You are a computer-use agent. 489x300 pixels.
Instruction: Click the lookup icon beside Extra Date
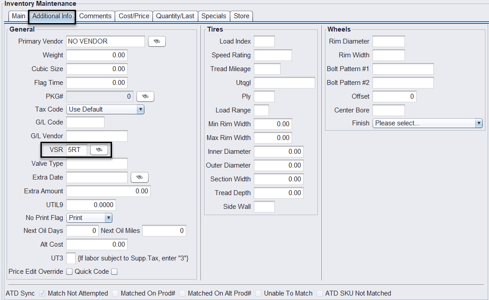click(139, 177)
